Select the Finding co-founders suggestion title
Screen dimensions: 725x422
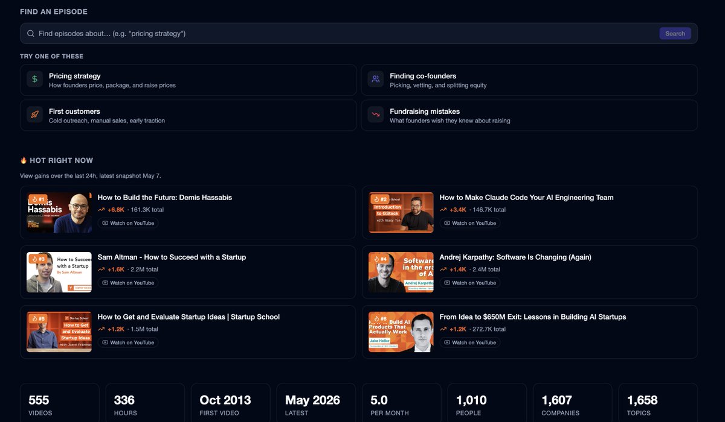click(423, 76)
